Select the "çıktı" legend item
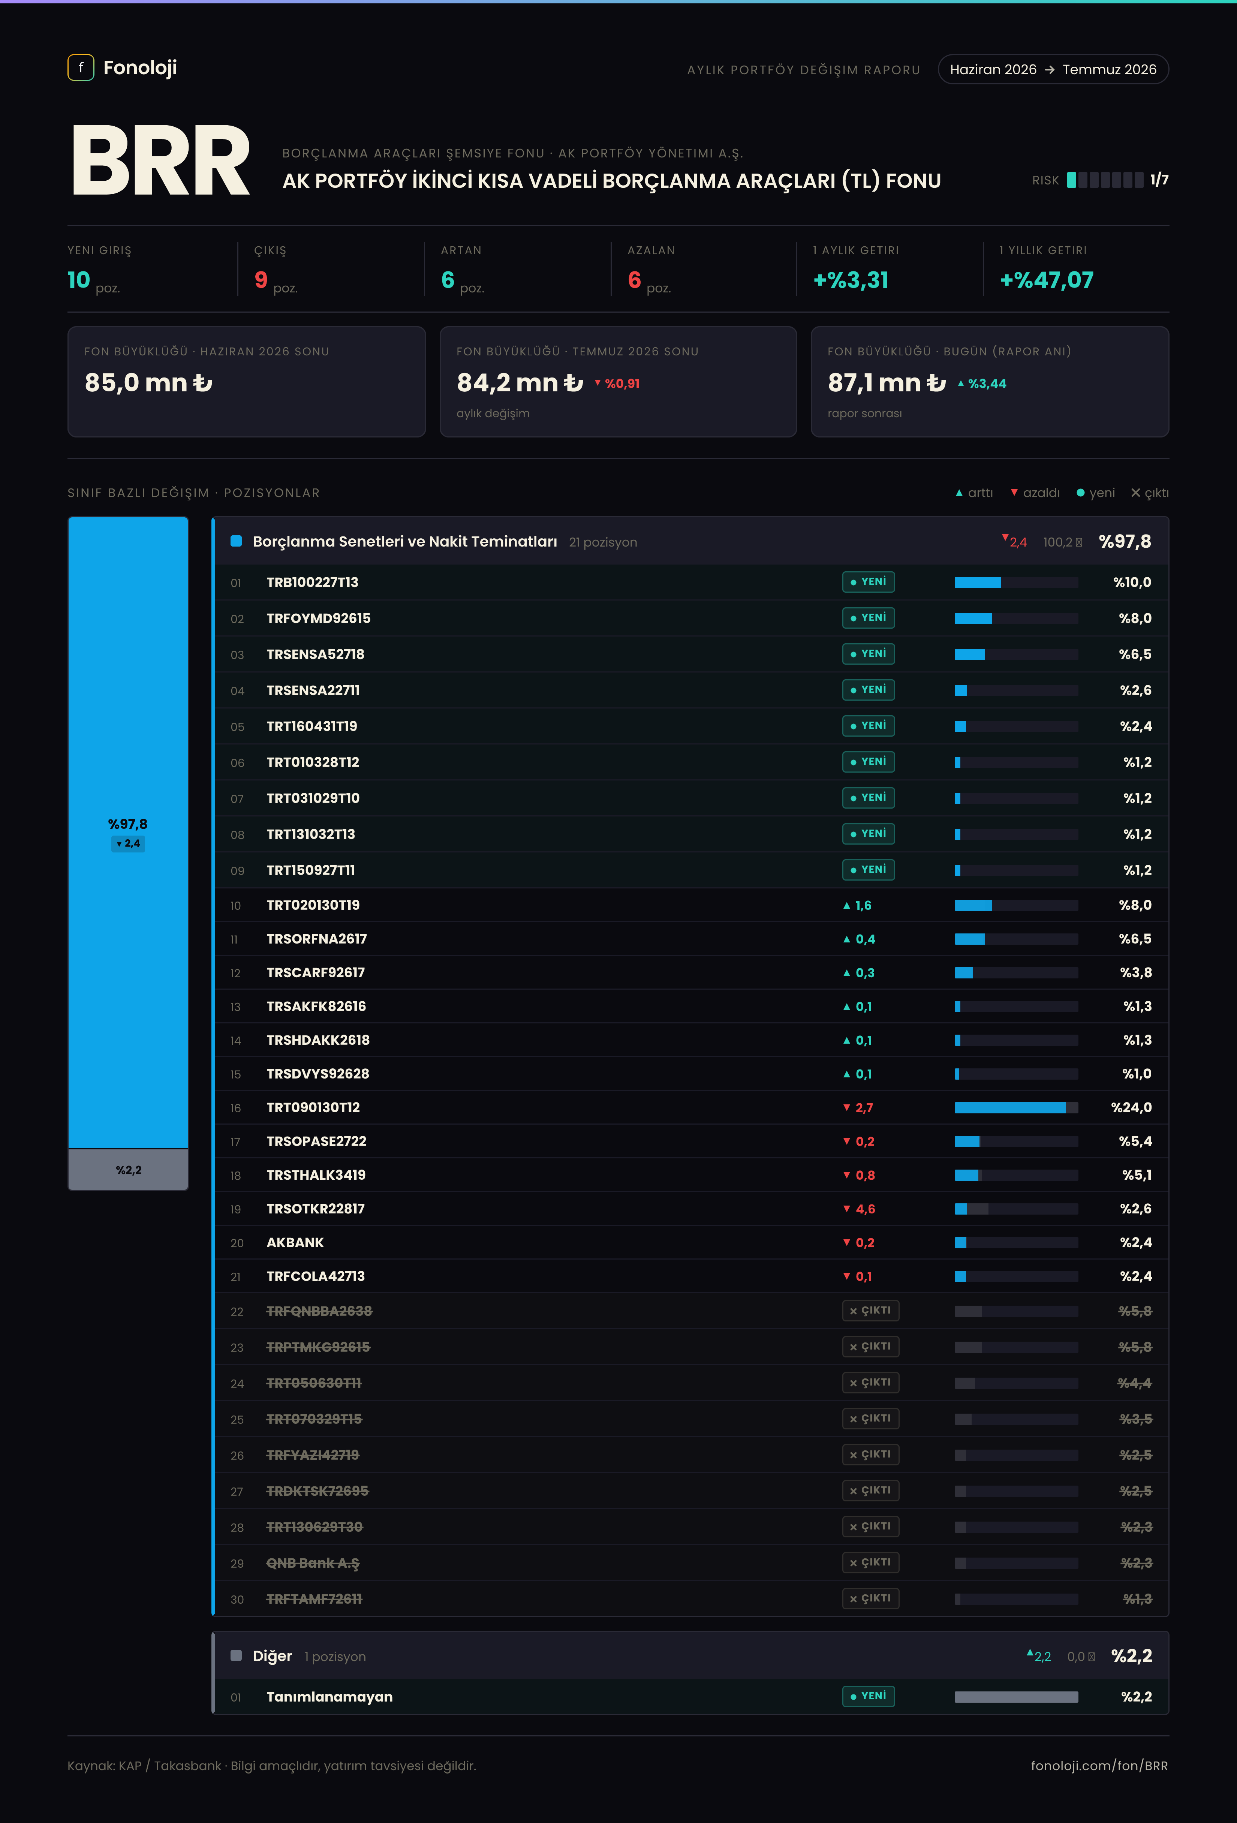Screen dimensions: 1237x1823 (1150, 493)
